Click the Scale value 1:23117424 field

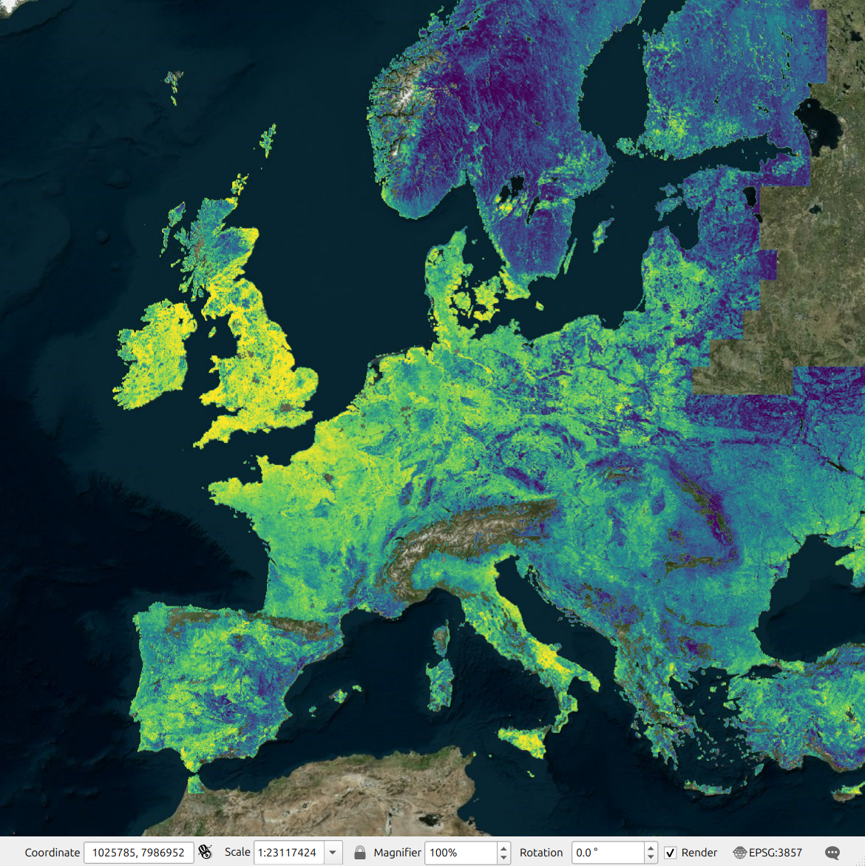288,853
